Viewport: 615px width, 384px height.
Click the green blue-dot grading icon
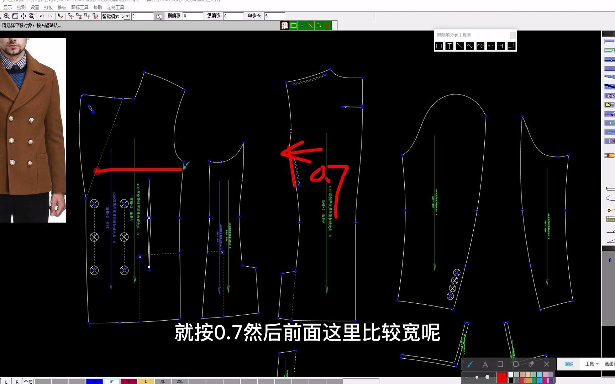(302, 25)
